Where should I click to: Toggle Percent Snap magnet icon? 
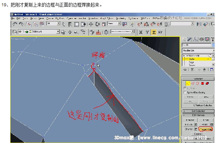coord(153,24)
